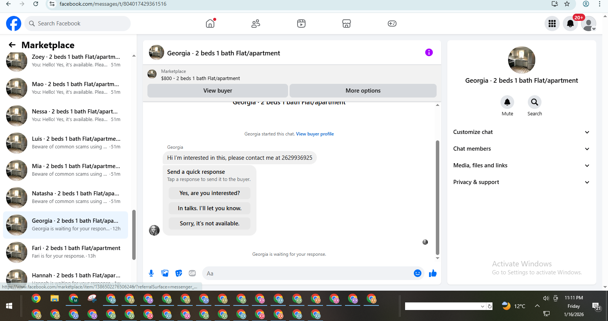The image size is (608, 321).
Task: Expand Media, files and links section
Action: pyautogui.click(x=521, y=165)
